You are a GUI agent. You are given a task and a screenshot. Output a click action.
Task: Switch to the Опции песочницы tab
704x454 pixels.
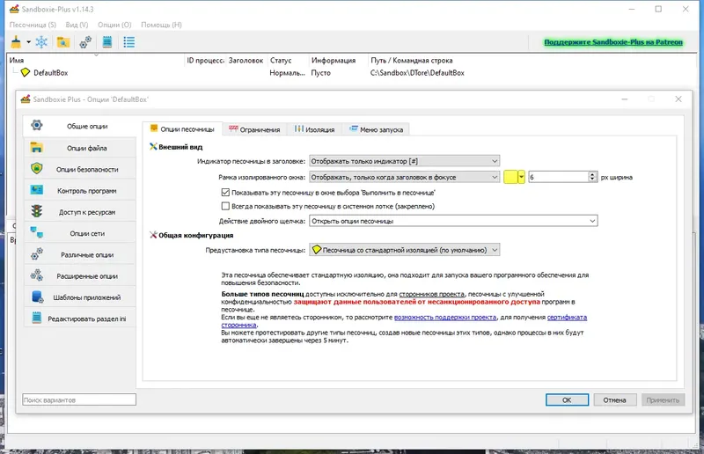[182, 129]
